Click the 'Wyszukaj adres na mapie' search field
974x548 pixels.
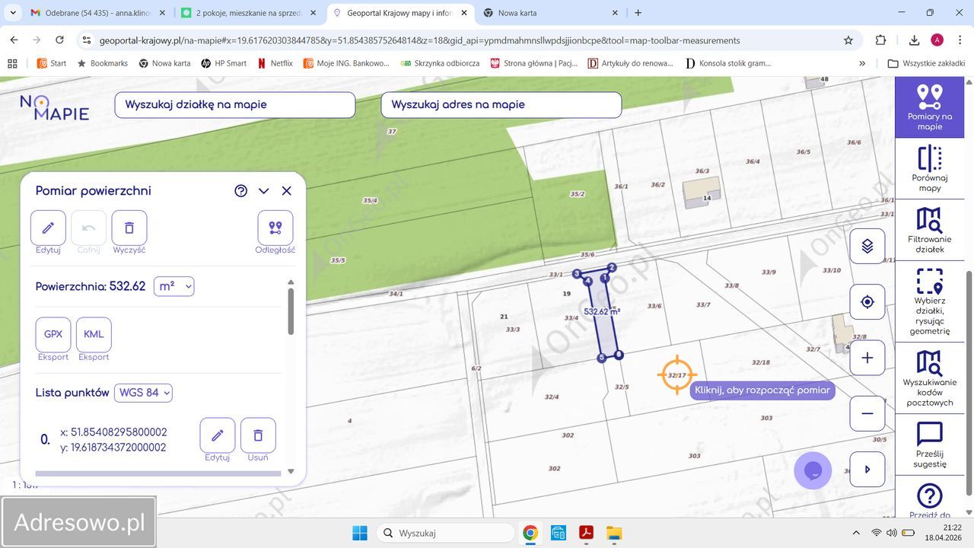point(501,105)
